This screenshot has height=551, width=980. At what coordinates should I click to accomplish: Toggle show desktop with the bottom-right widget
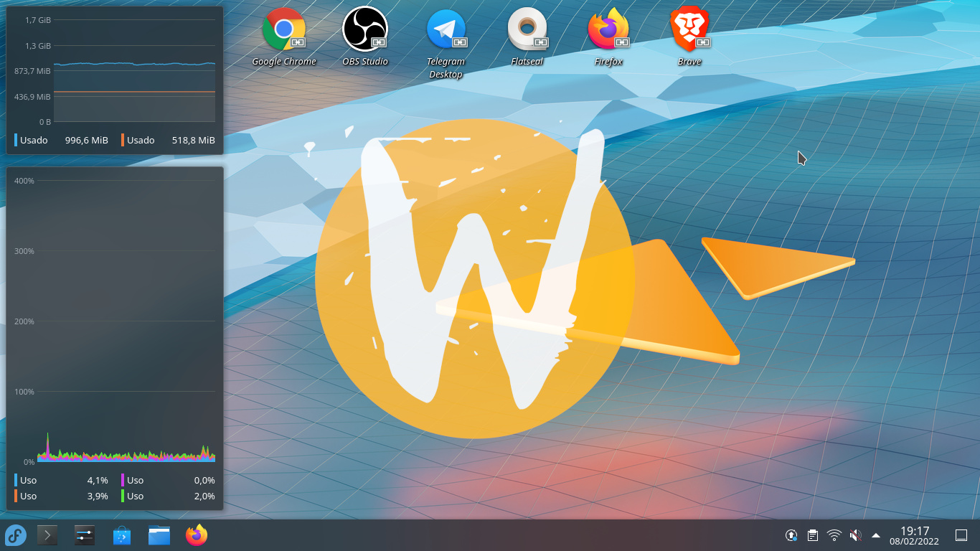961,534
